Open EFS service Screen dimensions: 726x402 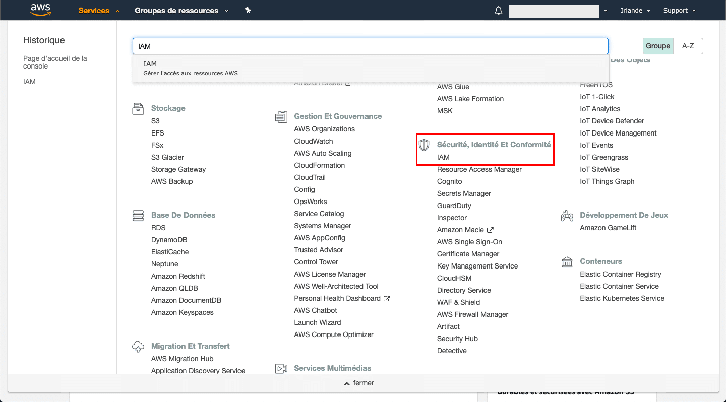158,133
